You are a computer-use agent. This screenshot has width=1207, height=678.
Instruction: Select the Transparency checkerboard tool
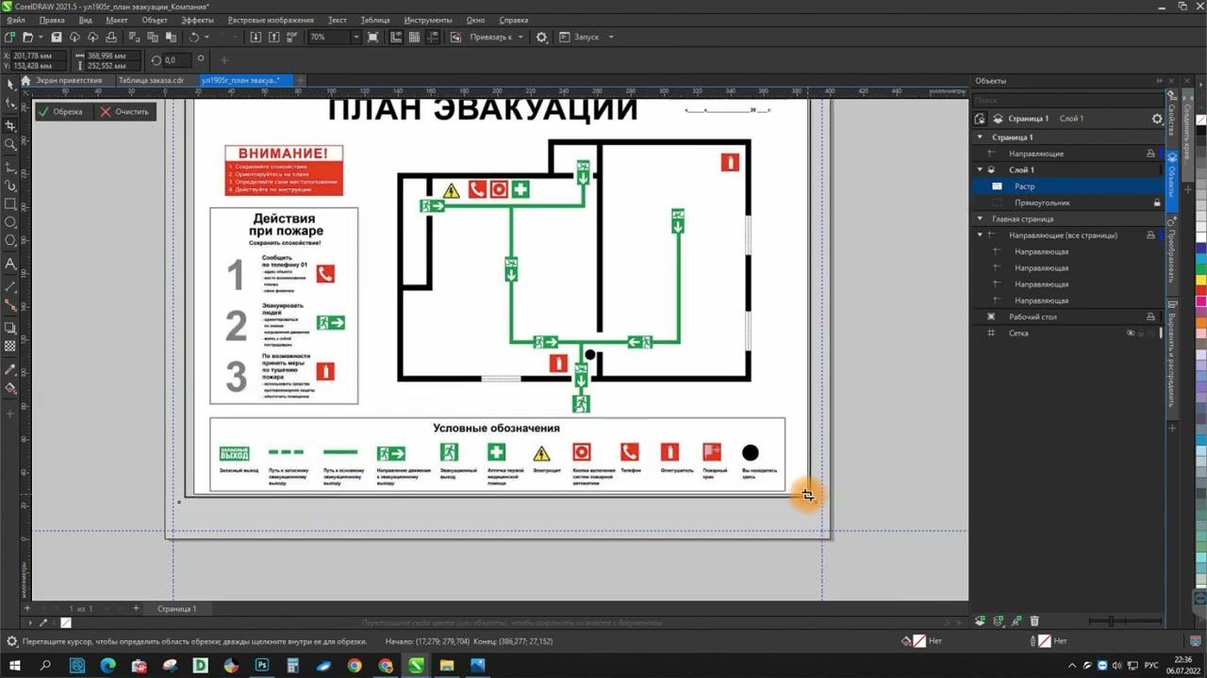10,347
